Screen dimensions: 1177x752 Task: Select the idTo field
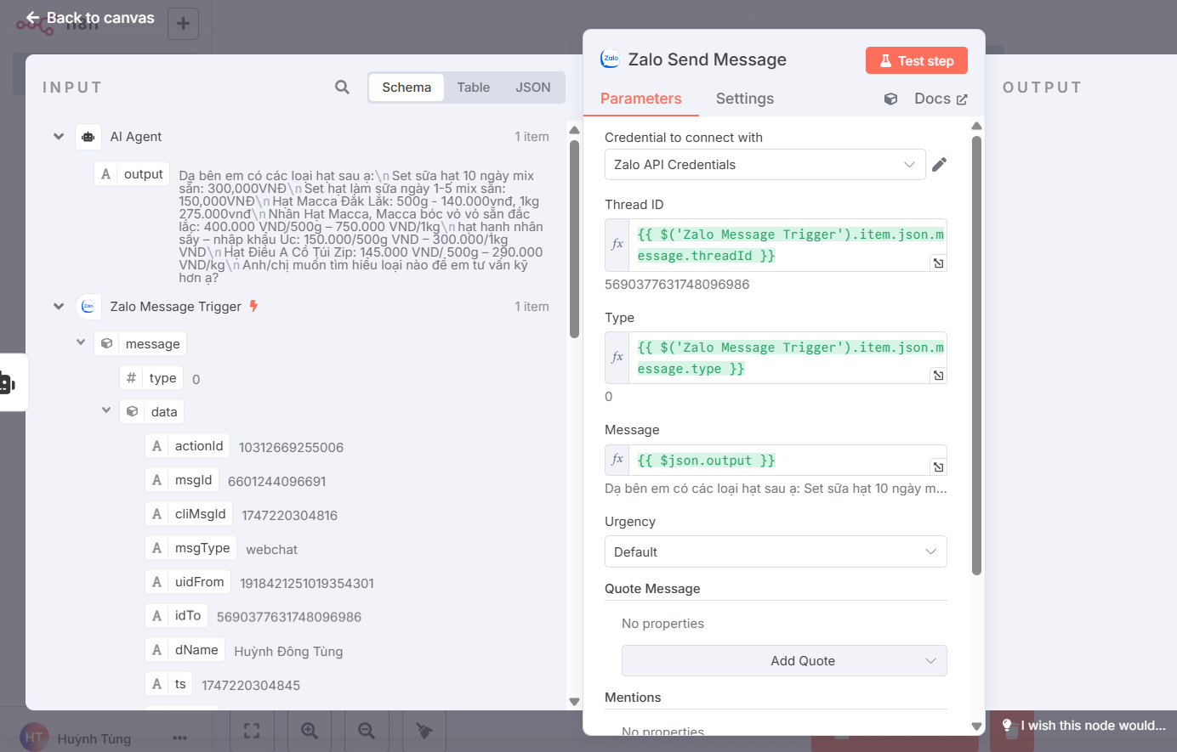tap(176, 616)
